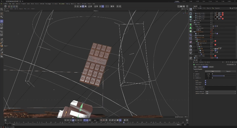Open the Light object palette icon
This screenshot has width=237, height=128.
coord(191,53)
